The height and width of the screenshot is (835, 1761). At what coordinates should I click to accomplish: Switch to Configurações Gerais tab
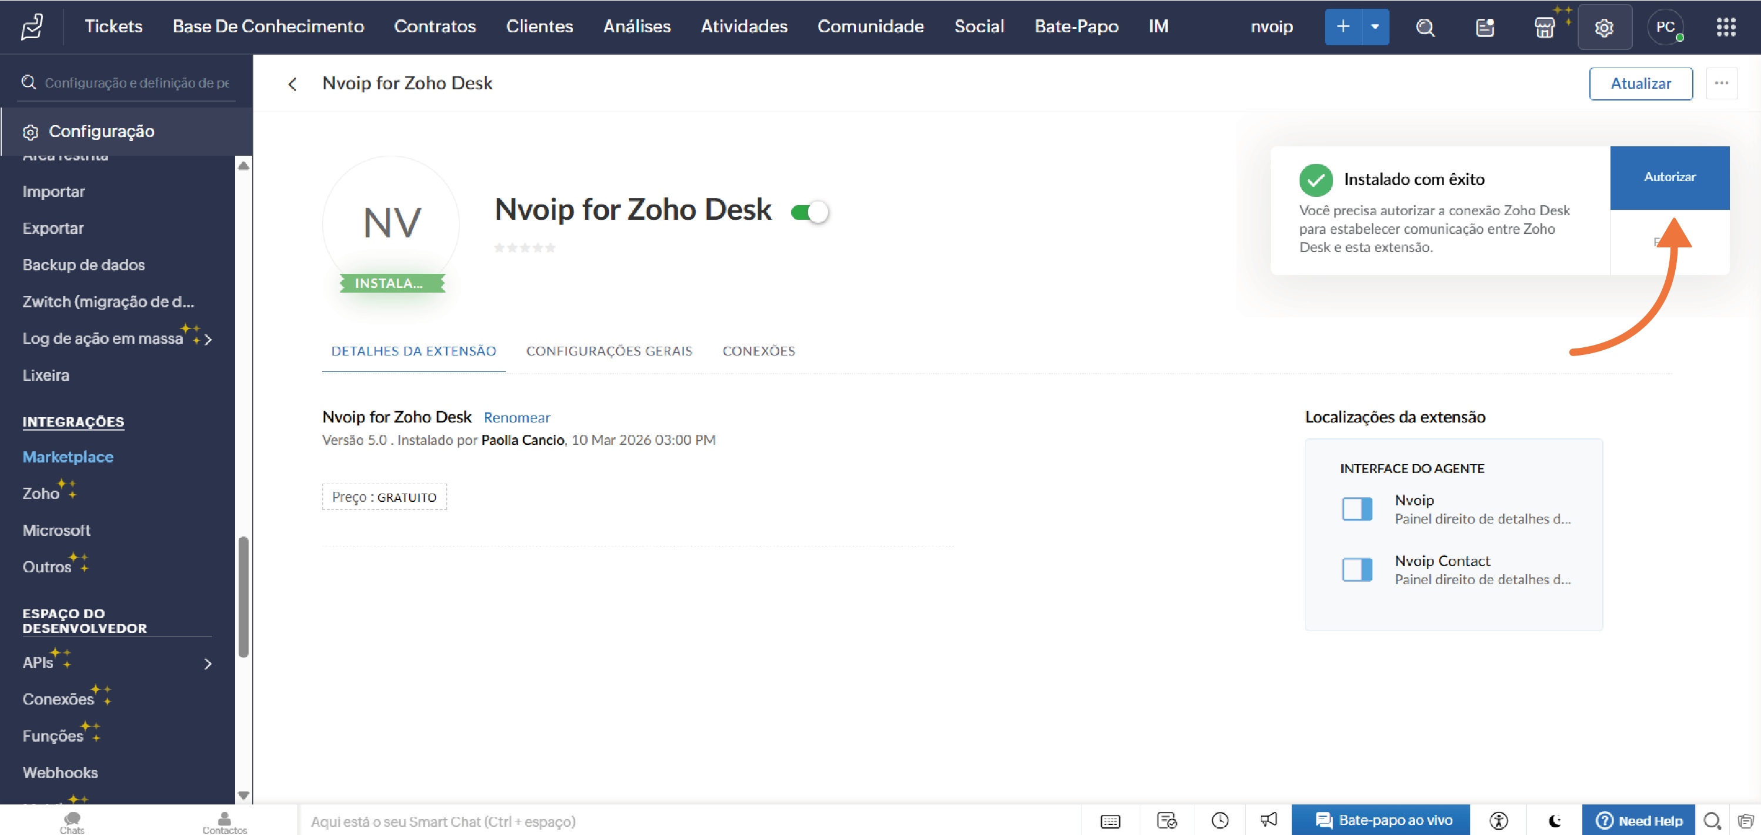point(608,351)
